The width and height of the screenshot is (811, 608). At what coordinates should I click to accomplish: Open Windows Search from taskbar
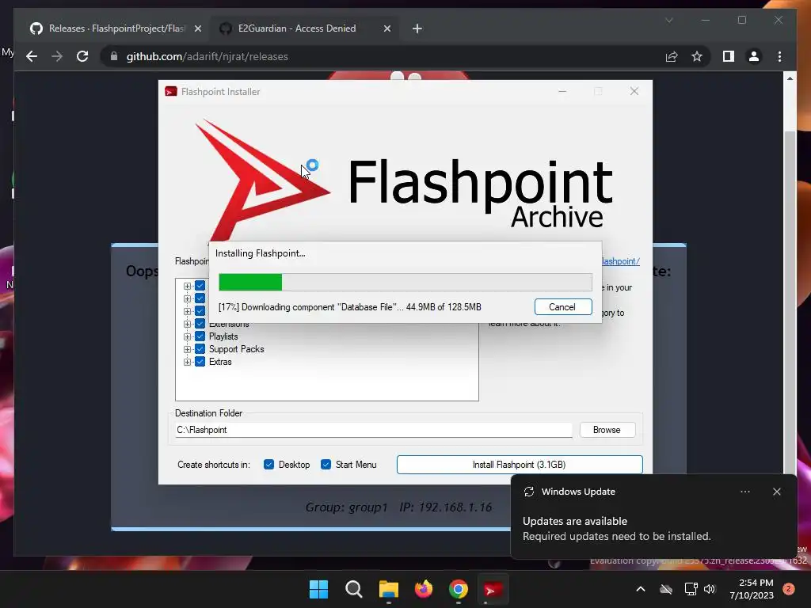point(354,589)
